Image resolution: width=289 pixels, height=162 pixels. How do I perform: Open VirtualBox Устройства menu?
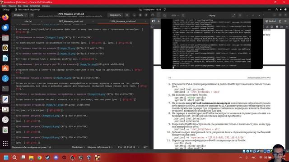35,6
